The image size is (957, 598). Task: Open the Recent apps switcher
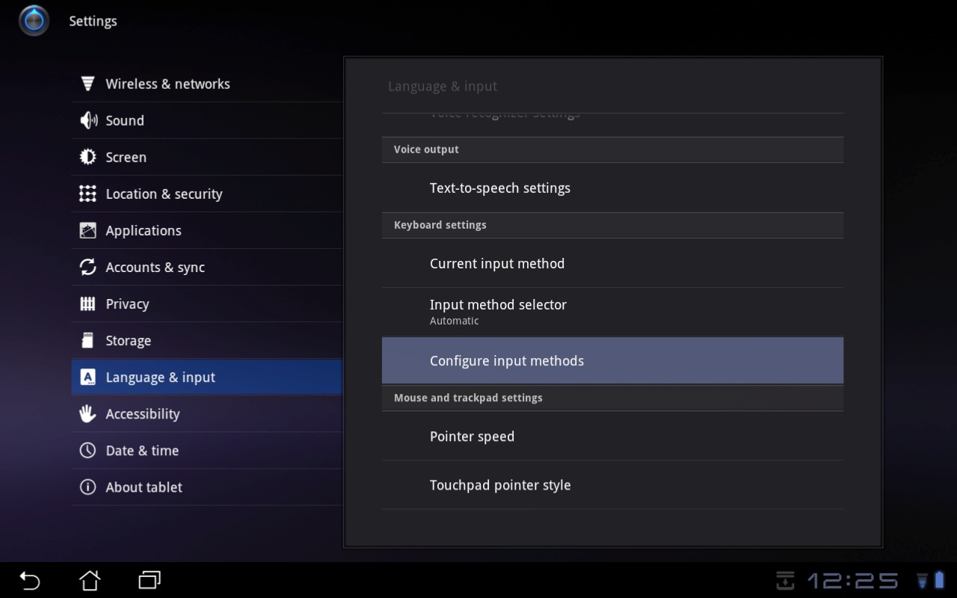click(150, 580)
